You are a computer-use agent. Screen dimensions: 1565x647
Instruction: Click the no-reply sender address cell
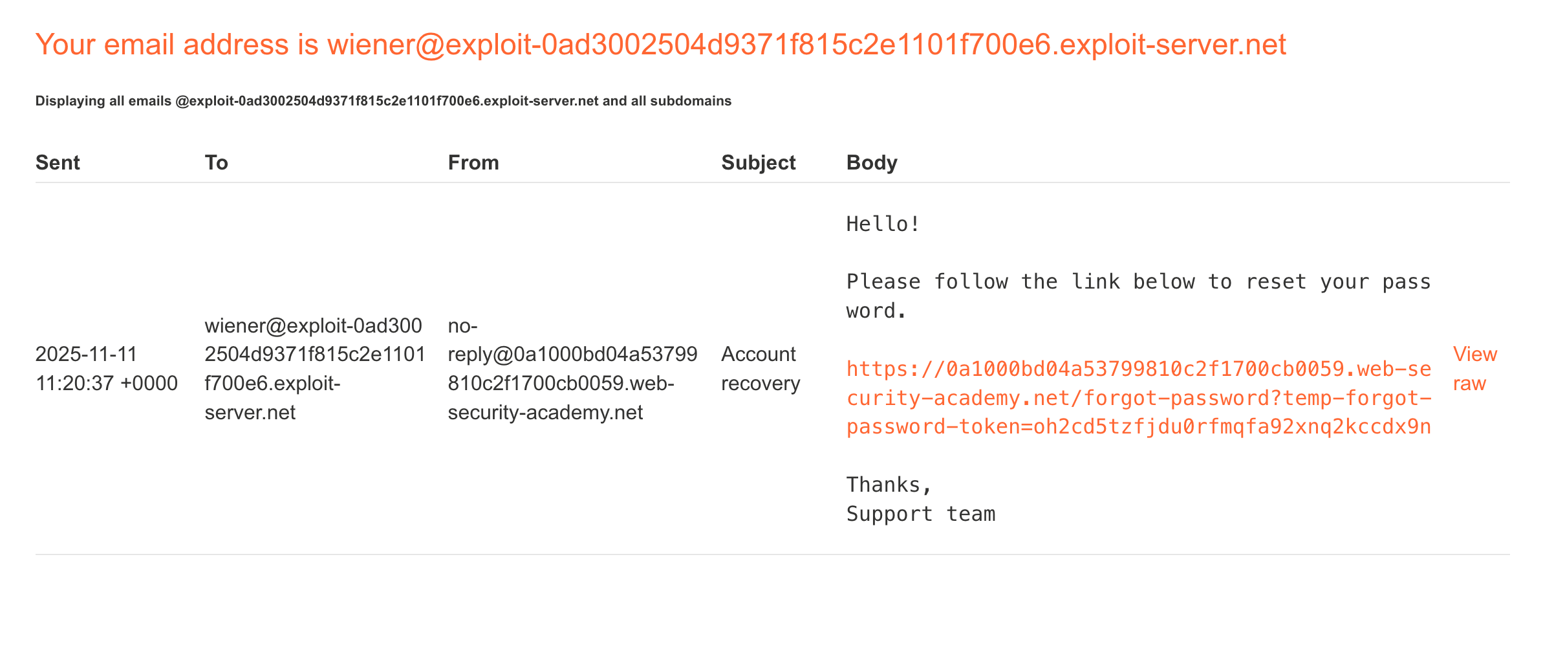pos(572,368)
